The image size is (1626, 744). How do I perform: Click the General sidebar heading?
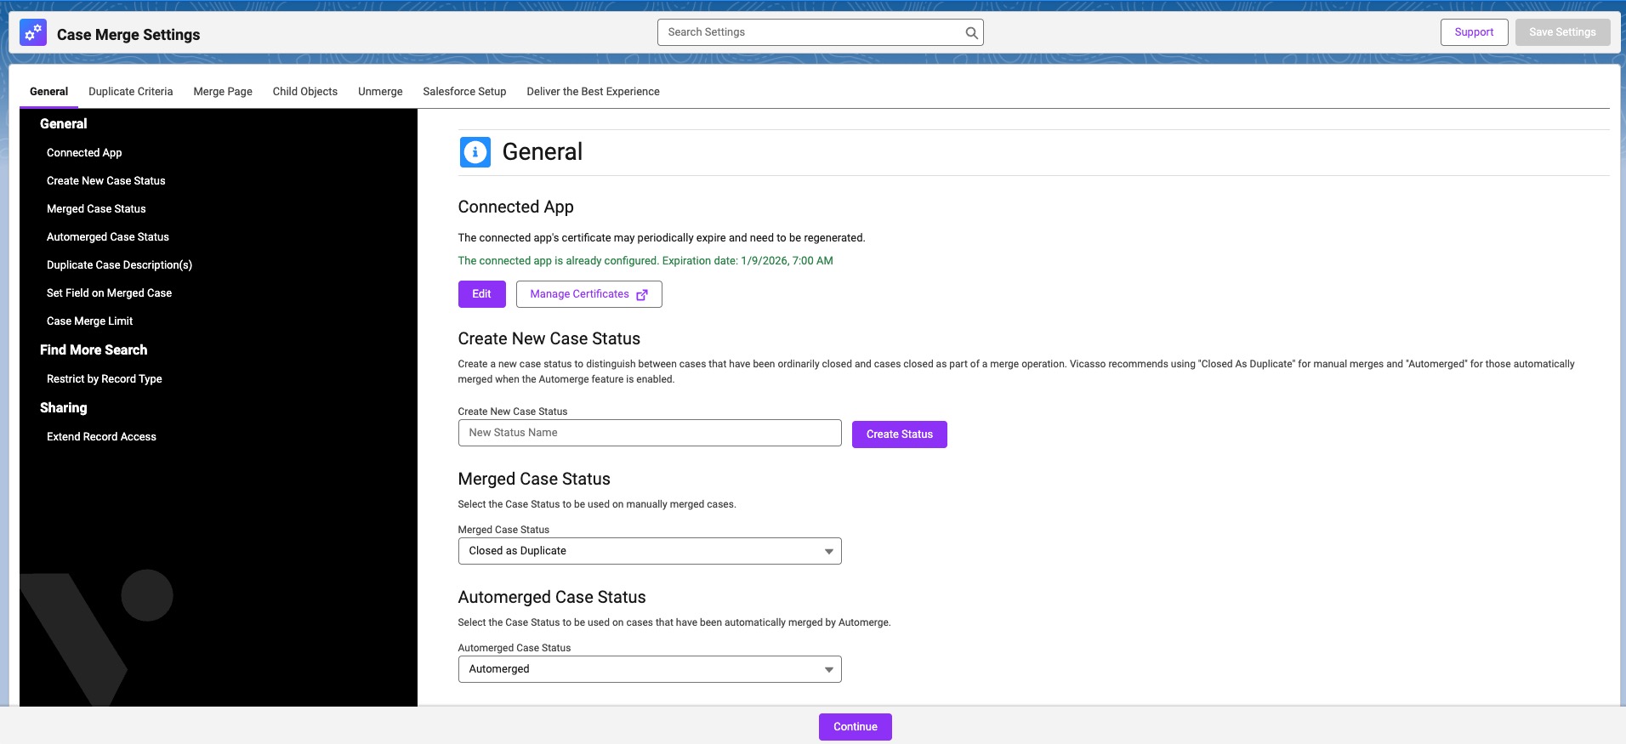(x=63, y=124)
